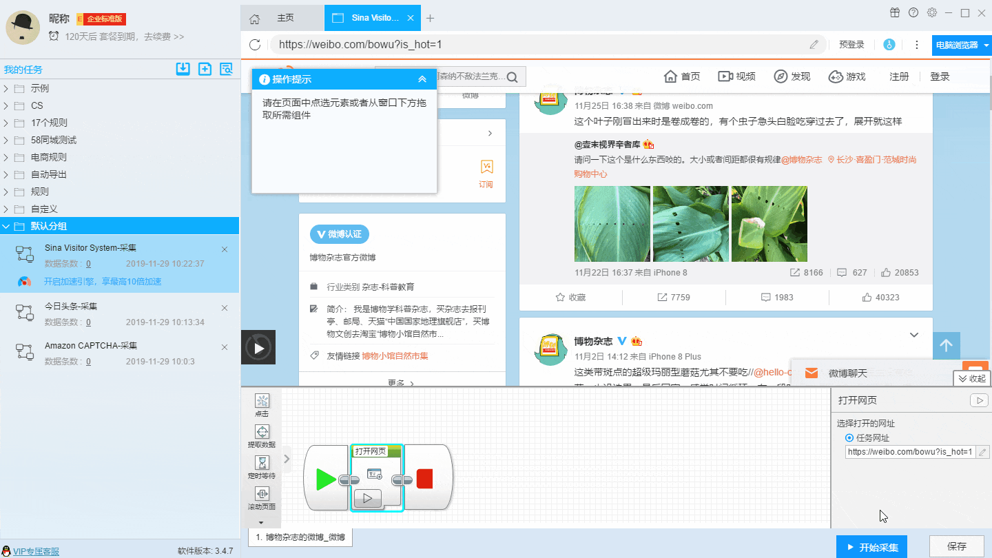The width and height of the screenshot is (992, 558).
Task: Click the green start node in workflow
Action: (x=326, y=479)
